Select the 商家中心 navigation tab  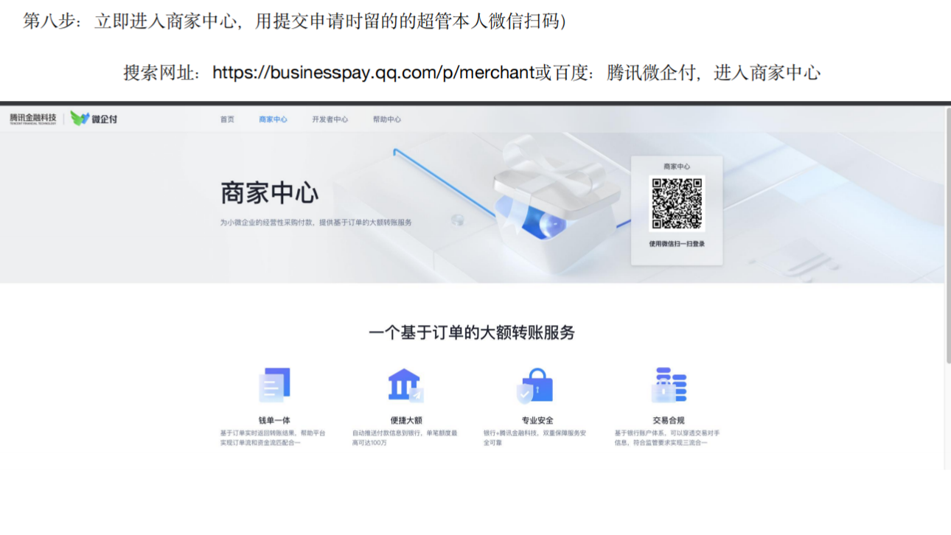point(273,119)
